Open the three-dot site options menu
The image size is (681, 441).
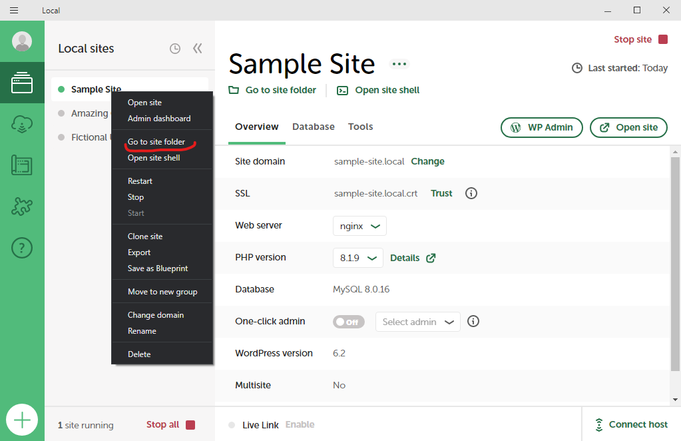[399, 64]
